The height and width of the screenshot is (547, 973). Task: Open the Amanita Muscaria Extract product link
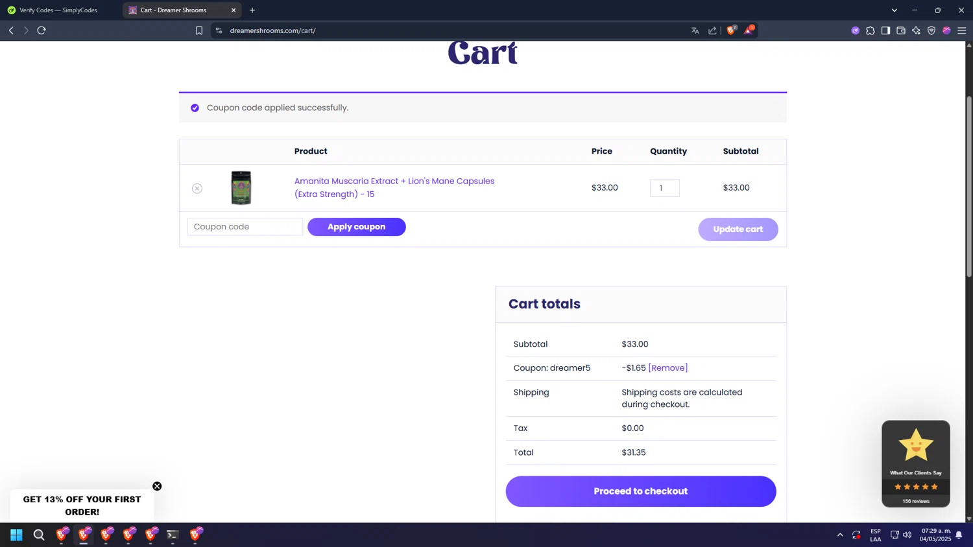pos(394,187)
